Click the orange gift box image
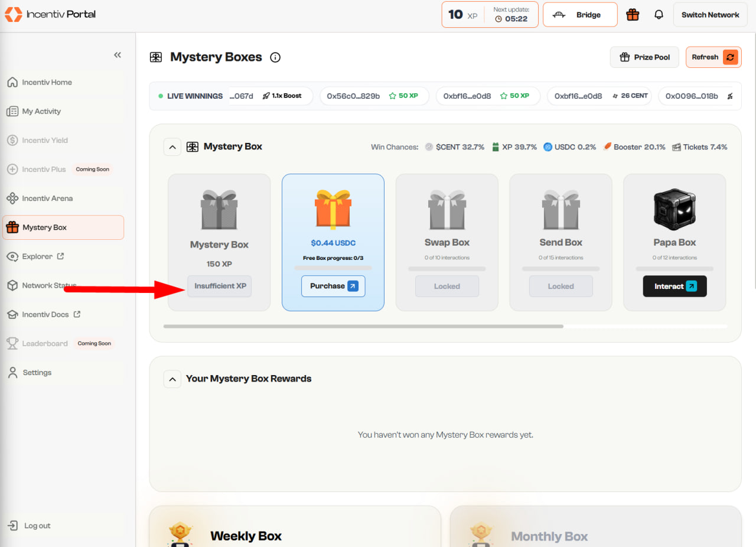Screen dimensions: 756x547 tap(333, 209)
